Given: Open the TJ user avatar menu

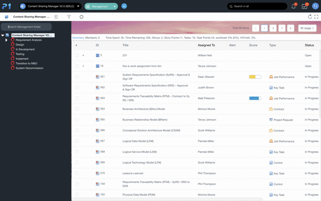Looking at the screenshot, I should (315, 6).
